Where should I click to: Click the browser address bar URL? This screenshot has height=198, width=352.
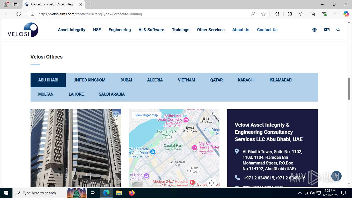click(x=90, y=14)
